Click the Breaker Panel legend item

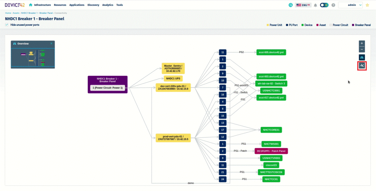click(x=361, y=25)
